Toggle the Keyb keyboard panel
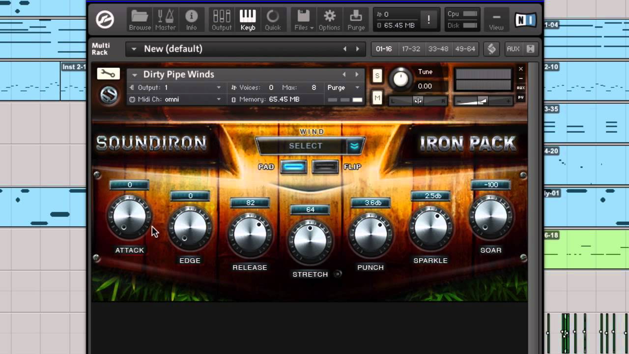This screenshot has height=354, width=629. tap(248, 20)
